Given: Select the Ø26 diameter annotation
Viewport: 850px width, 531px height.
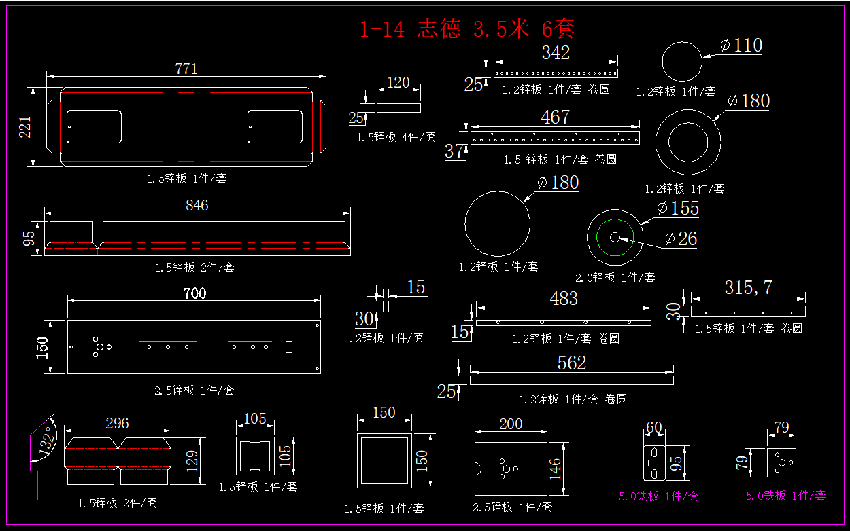Looking at the screenshot, I should pyautogui.click(x=681, y=239).
